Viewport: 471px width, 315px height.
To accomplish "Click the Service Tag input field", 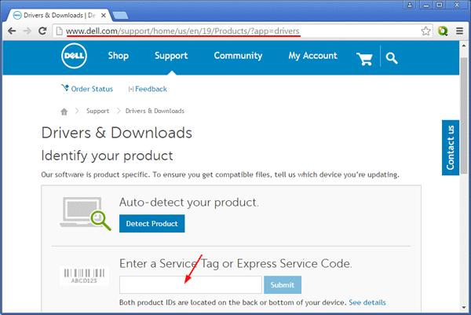I will 190,284.
